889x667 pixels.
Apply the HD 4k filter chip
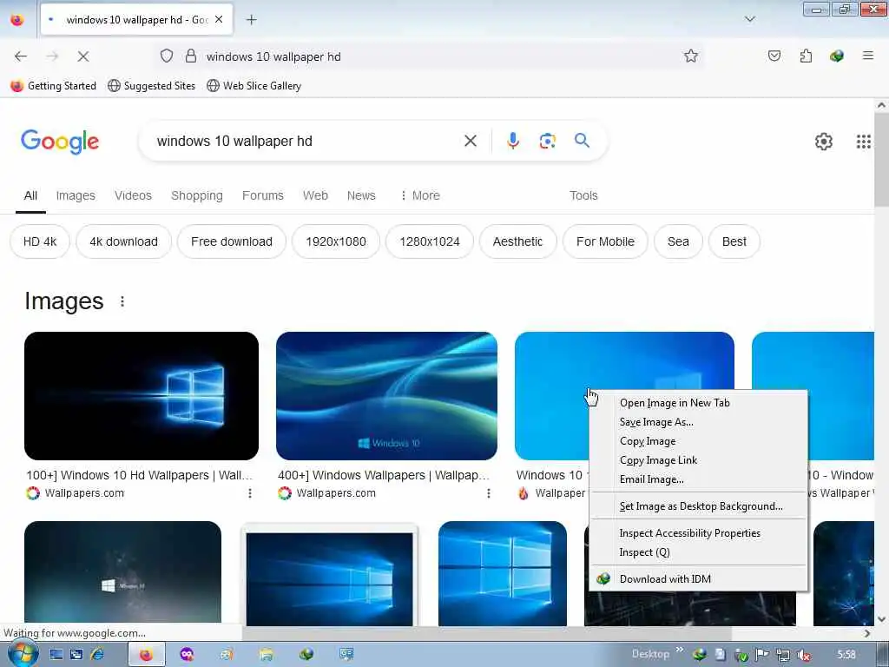click(40, 241)
